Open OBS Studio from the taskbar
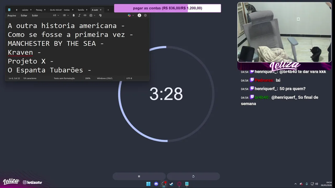The height and width of the screenshot is (188, 335). tap(164, 184)
